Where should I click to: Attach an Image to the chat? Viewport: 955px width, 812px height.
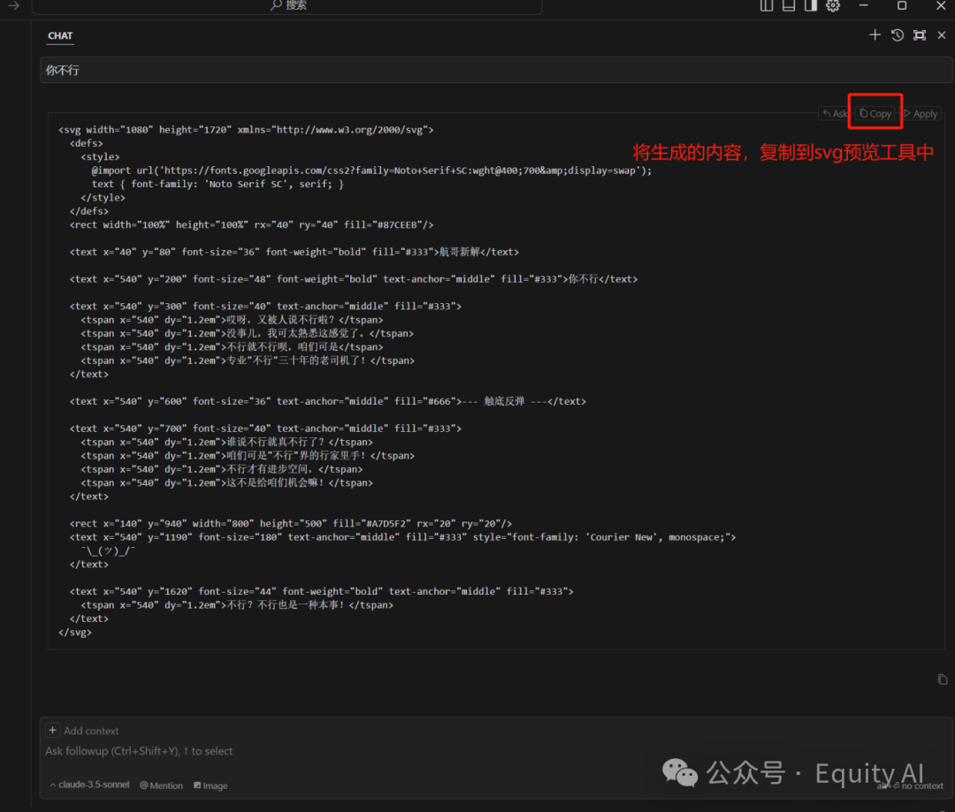tap(210, 785)
